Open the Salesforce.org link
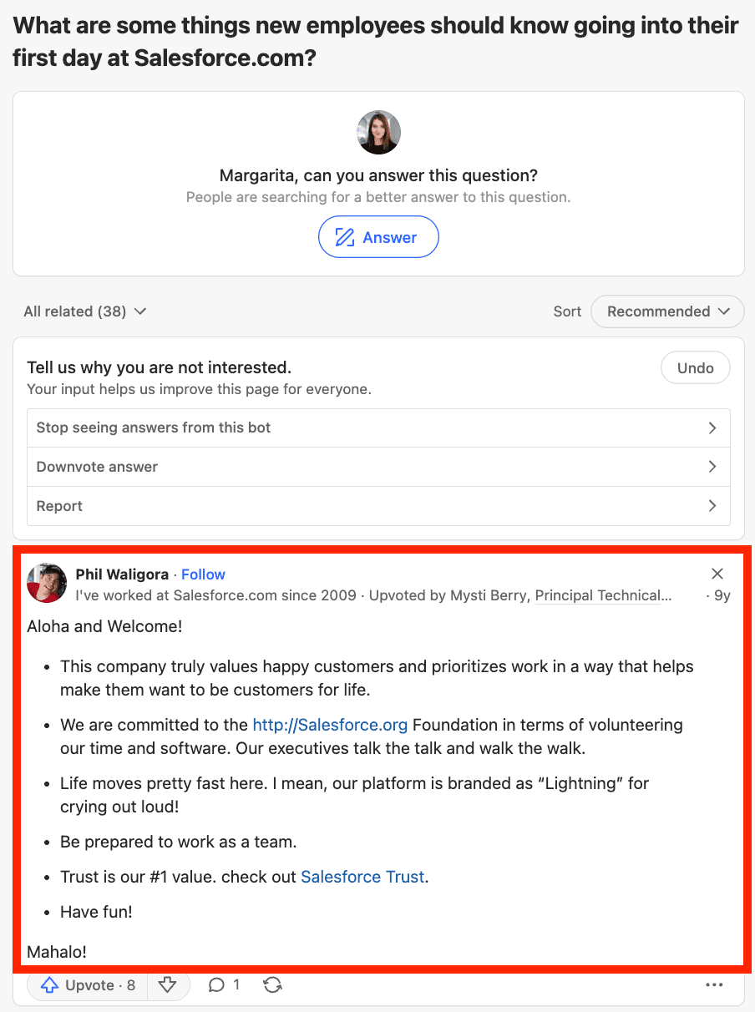The height and width of the screenshot is (1012, 755). [x=330, y=725]
